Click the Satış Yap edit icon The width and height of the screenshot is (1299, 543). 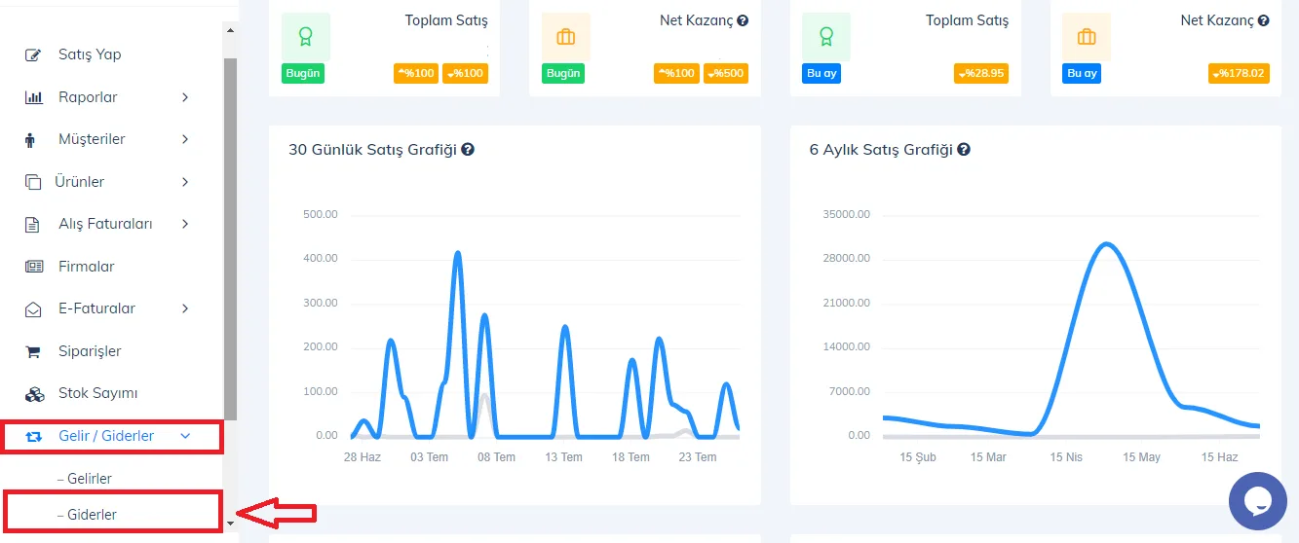(34, 54)
